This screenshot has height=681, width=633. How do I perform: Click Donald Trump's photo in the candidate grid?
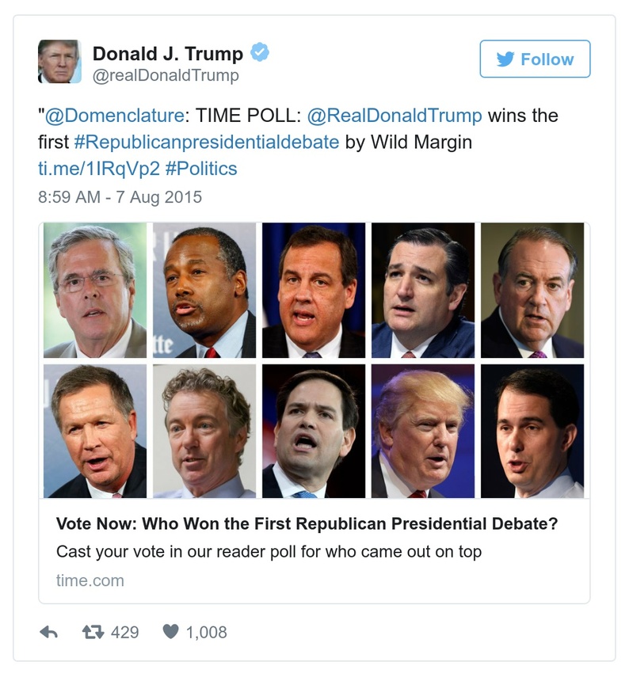click(x=425, y=432)
